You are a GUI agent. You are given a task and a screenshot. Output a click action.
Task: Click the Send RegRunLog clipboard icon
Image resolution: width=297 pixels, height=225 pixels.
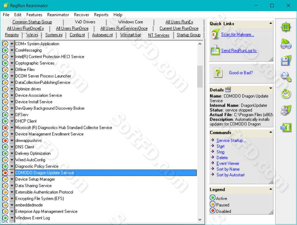click(215, 50)
